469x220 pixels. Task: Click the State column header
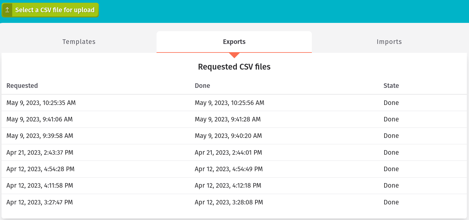click(x=391, y=86)
